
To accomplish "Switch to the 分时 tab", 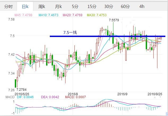I will click(x=8, y=6).
